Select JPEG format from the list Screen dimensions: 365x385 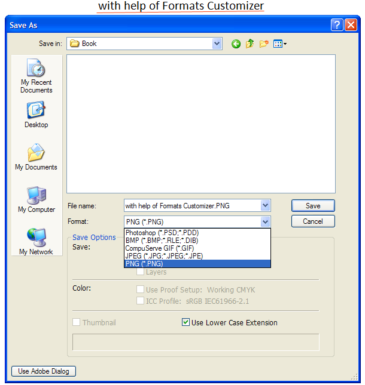click(163, 255)
